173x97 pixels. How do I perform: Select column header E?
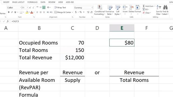pyautogui.click(x=122, y=28)
